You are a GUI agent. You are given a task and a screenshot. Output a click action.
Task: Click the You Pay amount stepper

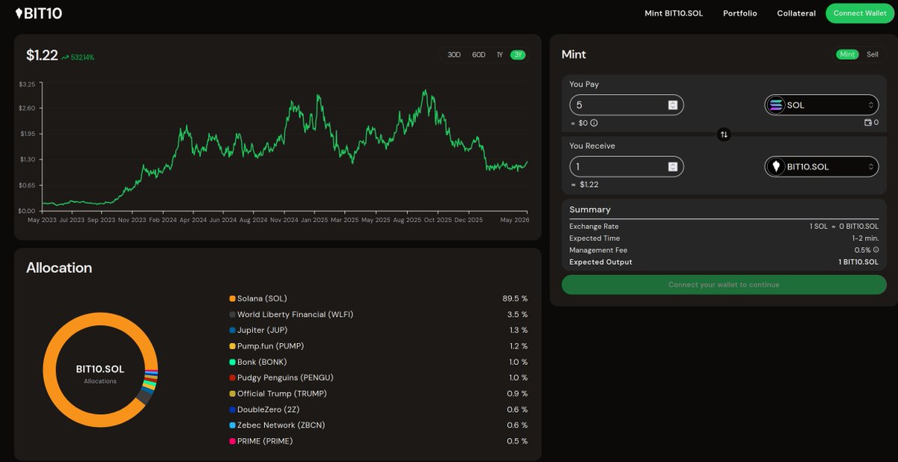coord(673,105)
